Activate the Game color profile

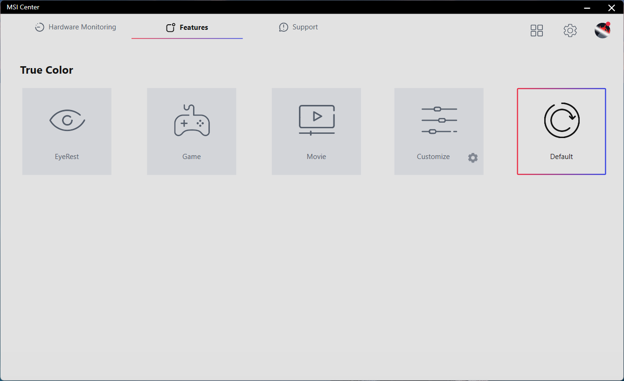click(x=192, y=132)
